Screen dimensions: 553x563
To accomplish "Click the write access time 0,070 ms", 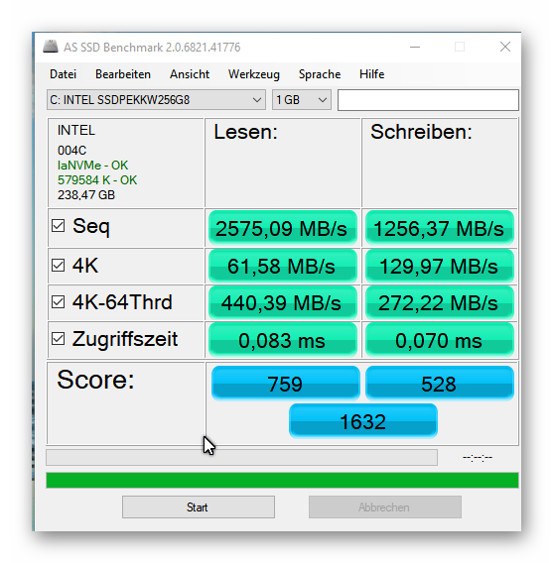I will click(x=440, y=340).
